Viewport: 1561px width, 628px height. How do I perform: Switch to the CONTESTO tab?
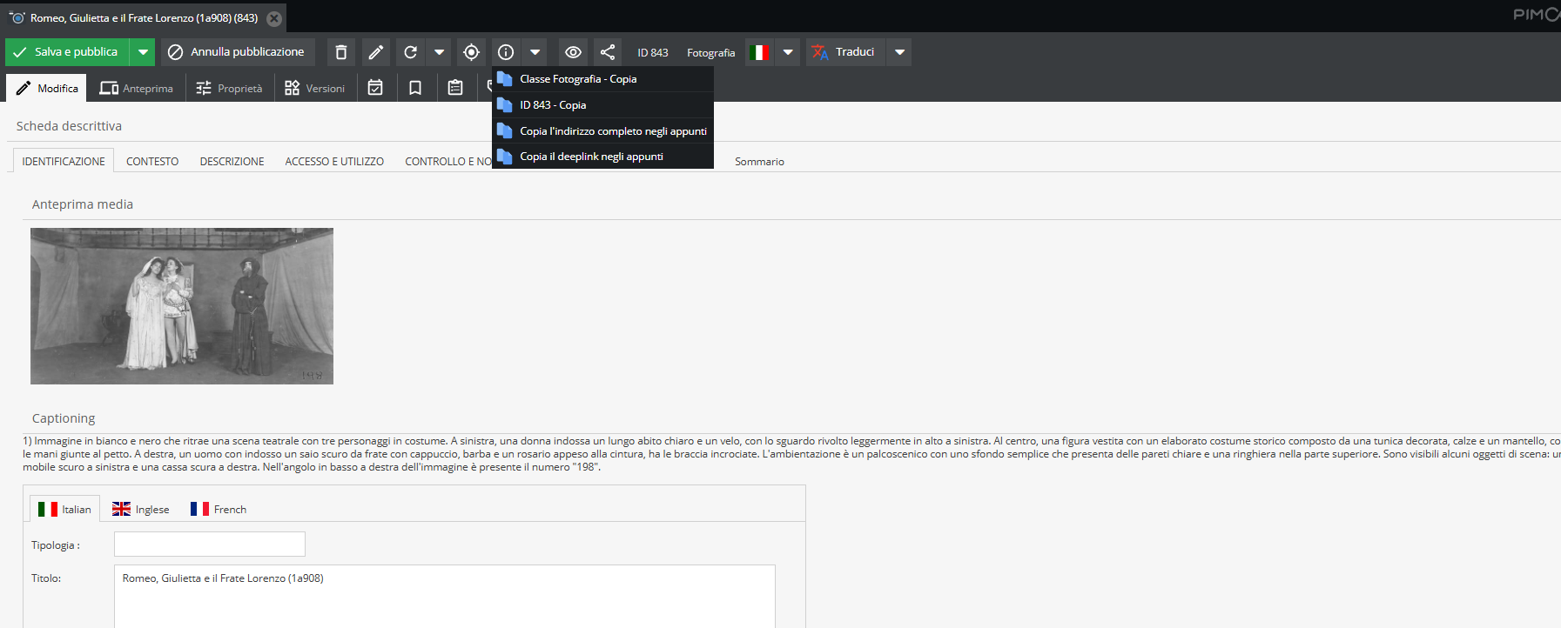point(152,161)
